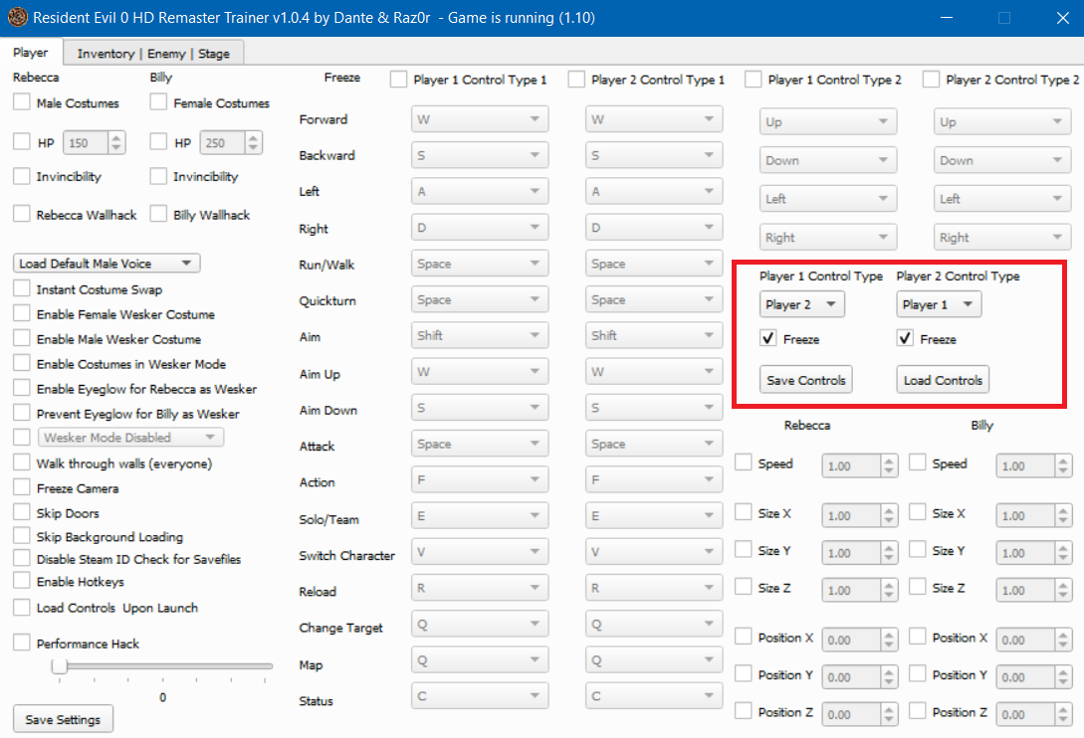Screen dimensions: 1084x738
Task: Open Player 1 Status key dropdown showing C
Action: coord(480,696)
